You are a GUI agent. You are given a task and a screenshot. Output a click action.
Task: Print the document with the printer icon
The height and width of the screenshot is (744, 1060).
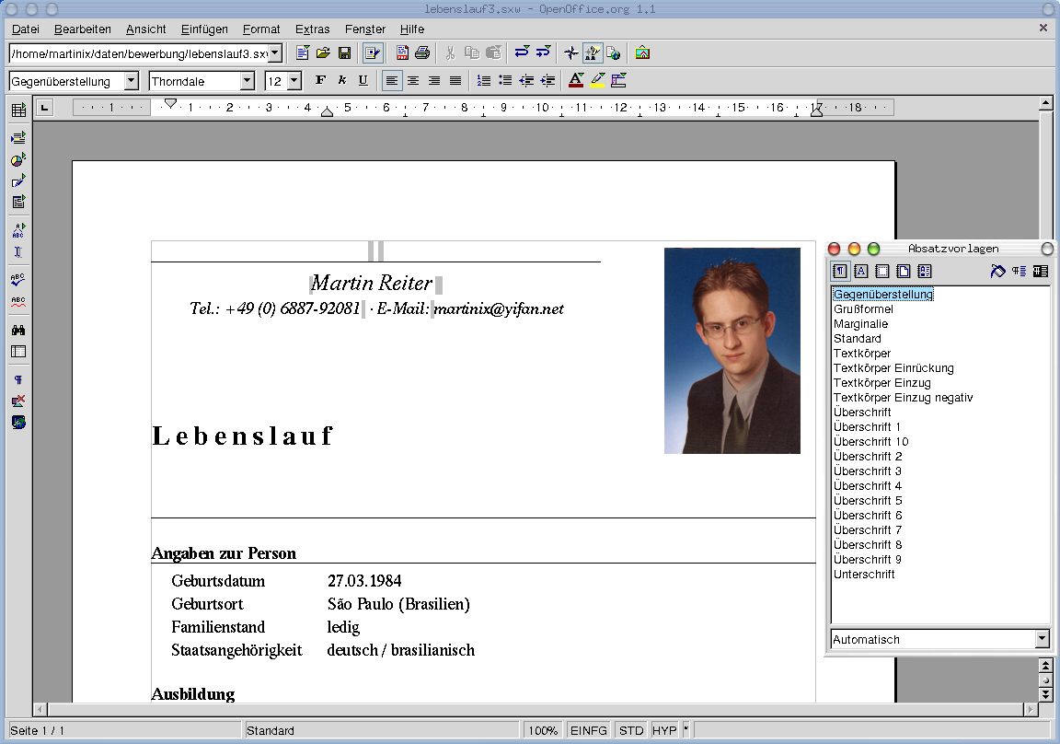coord(422,53)
